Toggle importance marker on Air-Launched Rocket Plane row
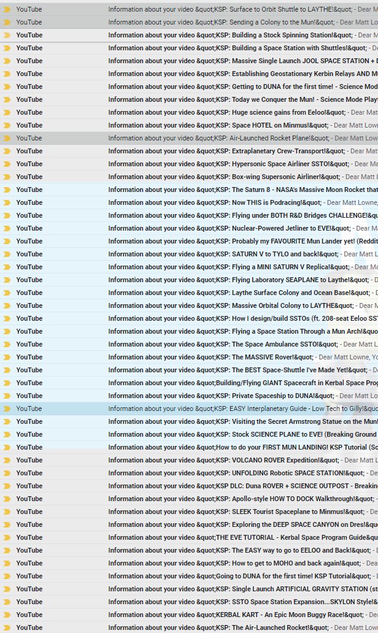The height and width of the screenshot is (633, 378). [7, 138]
